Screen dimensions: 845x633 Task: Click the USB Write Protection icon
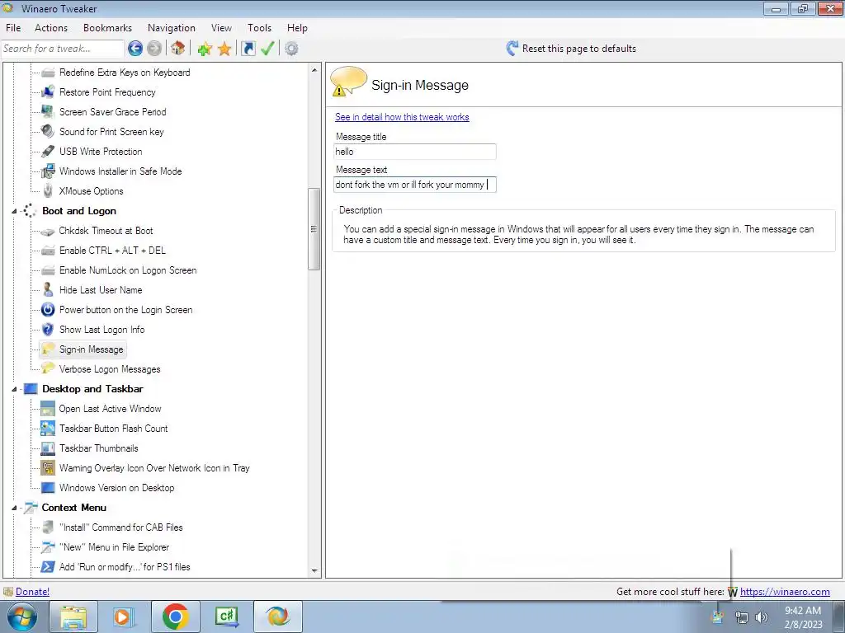48,152
